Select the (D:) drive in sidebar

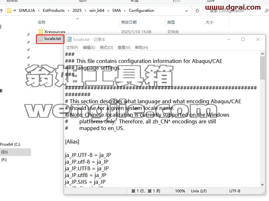pos(4,152)
